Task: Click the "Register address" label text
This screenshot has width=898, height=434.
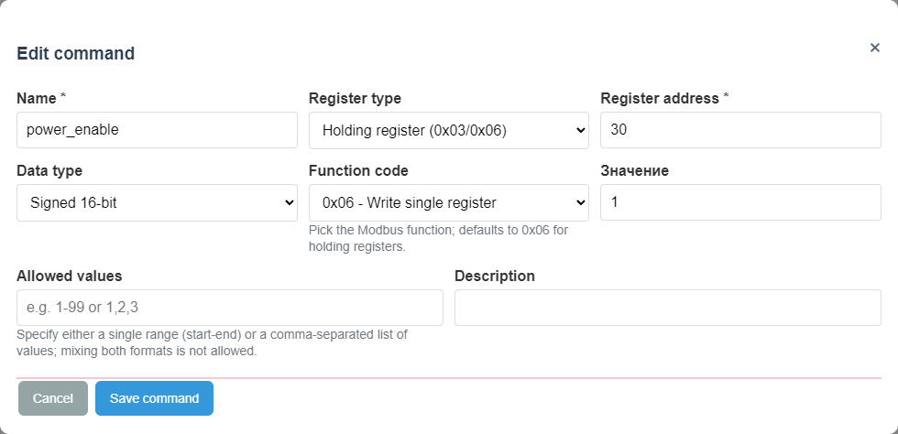Action: (660, 98)
